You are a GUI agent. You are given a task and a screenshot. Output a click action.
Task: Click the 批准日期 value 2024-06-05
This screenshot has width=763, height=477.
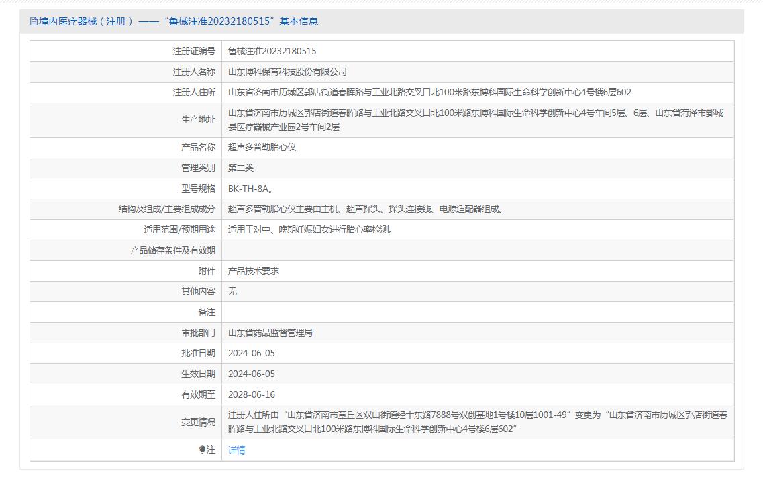coord(251,353)
